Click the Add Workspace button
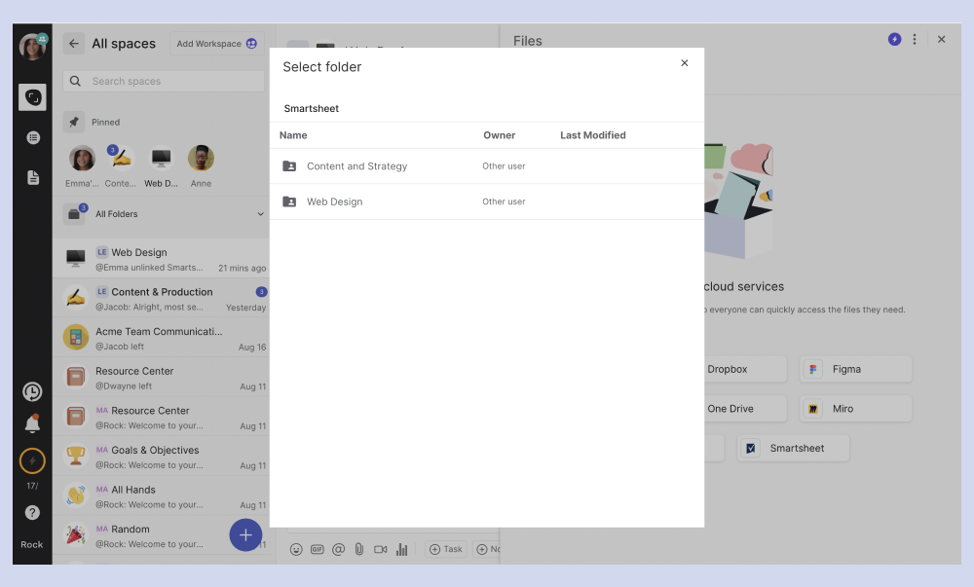This screenshot has width=974, height=587. [x=216, y=44]
